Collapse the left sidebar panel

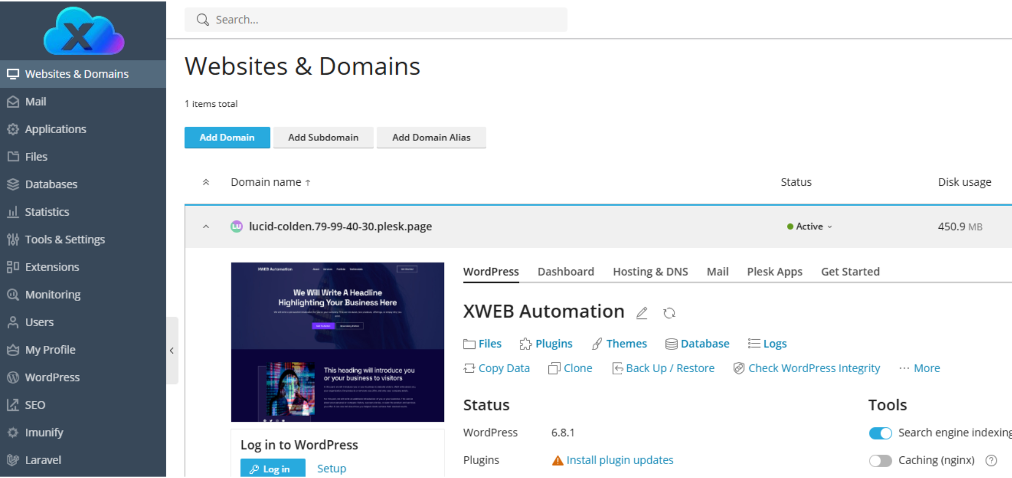[172, 351]
